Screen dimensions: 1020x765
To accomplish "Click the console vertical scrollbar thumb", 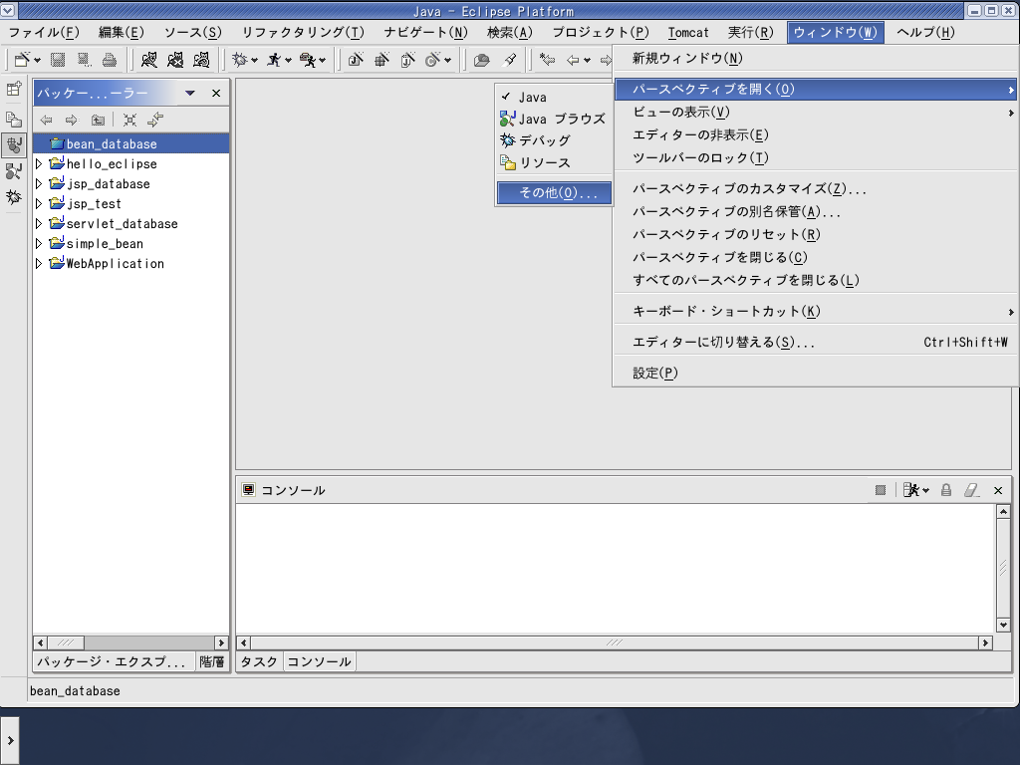I will point(1003,569).
